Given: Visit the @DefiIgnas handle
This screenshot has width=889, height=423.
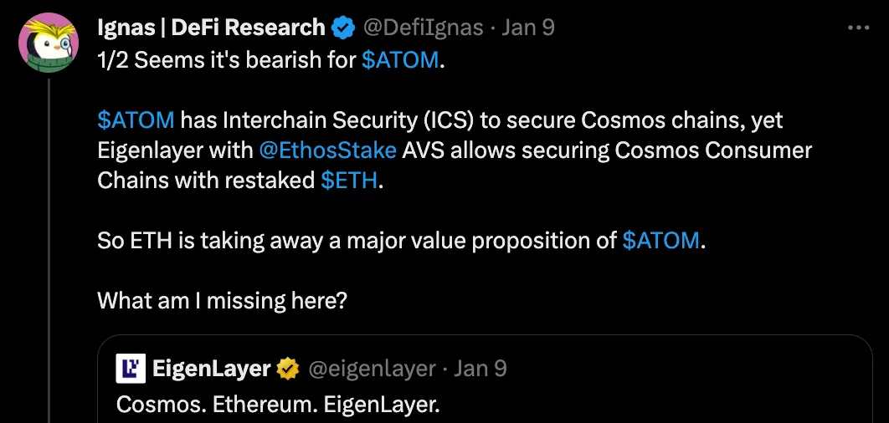Looking at the screenshot, I should (423, 28).
